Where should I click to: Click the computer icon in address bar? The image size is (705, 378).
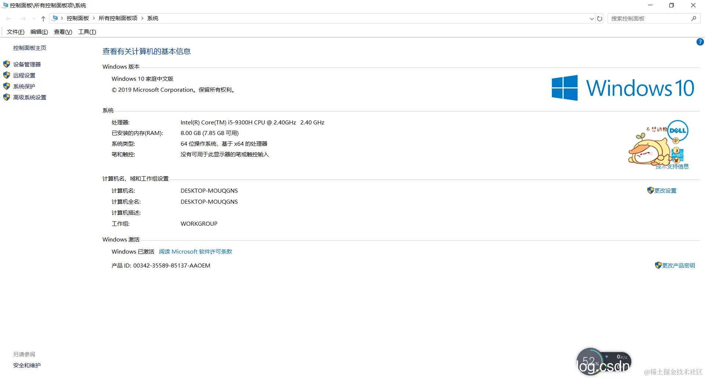click(x=55, y=18)
